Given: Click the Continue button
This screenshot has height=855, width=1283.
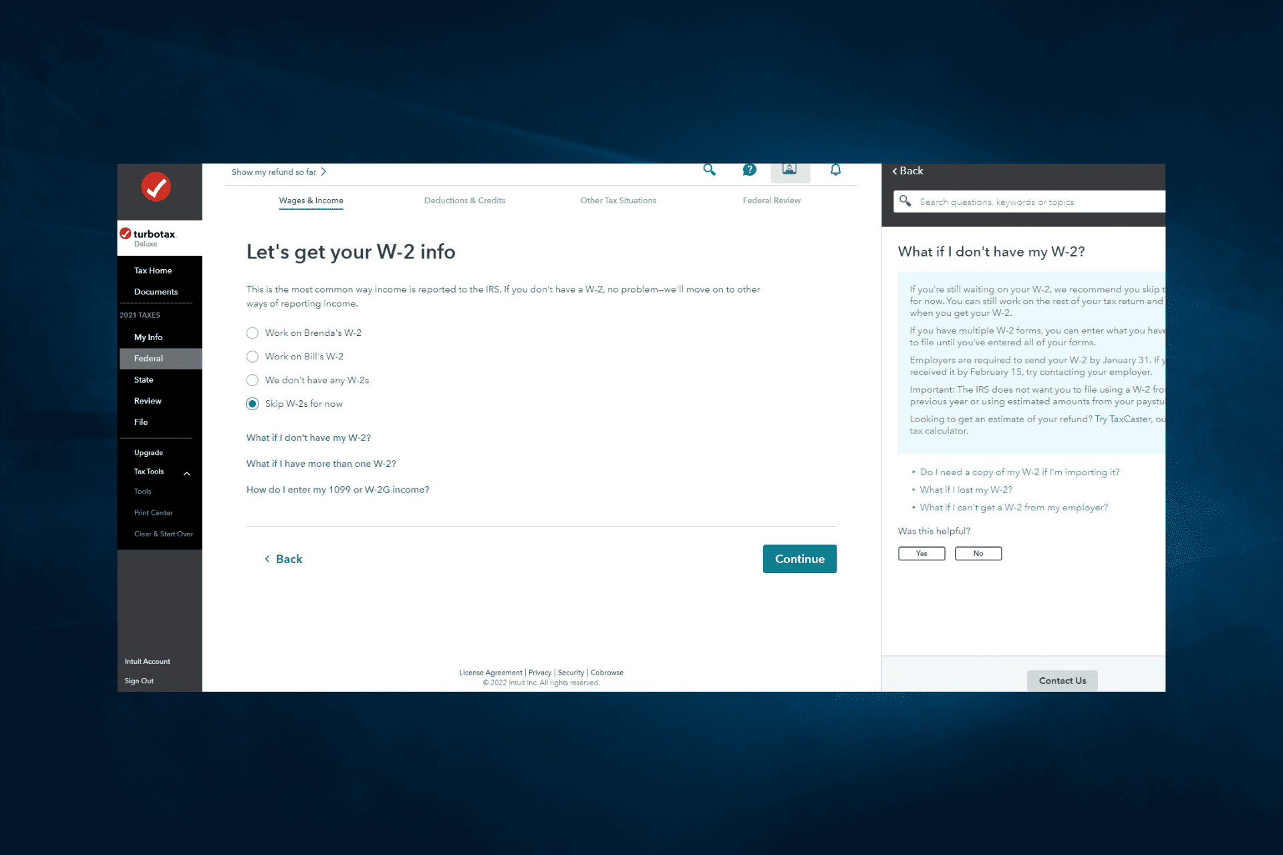Looking at the screenshot, I should [x=799, y=558].
